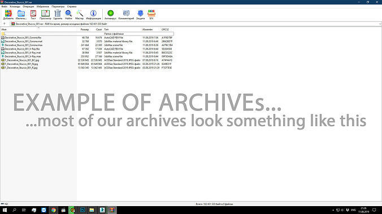Start the green Антивирус scan icon
This screenshot has height=214, width=382.
(x=110, y=15)
